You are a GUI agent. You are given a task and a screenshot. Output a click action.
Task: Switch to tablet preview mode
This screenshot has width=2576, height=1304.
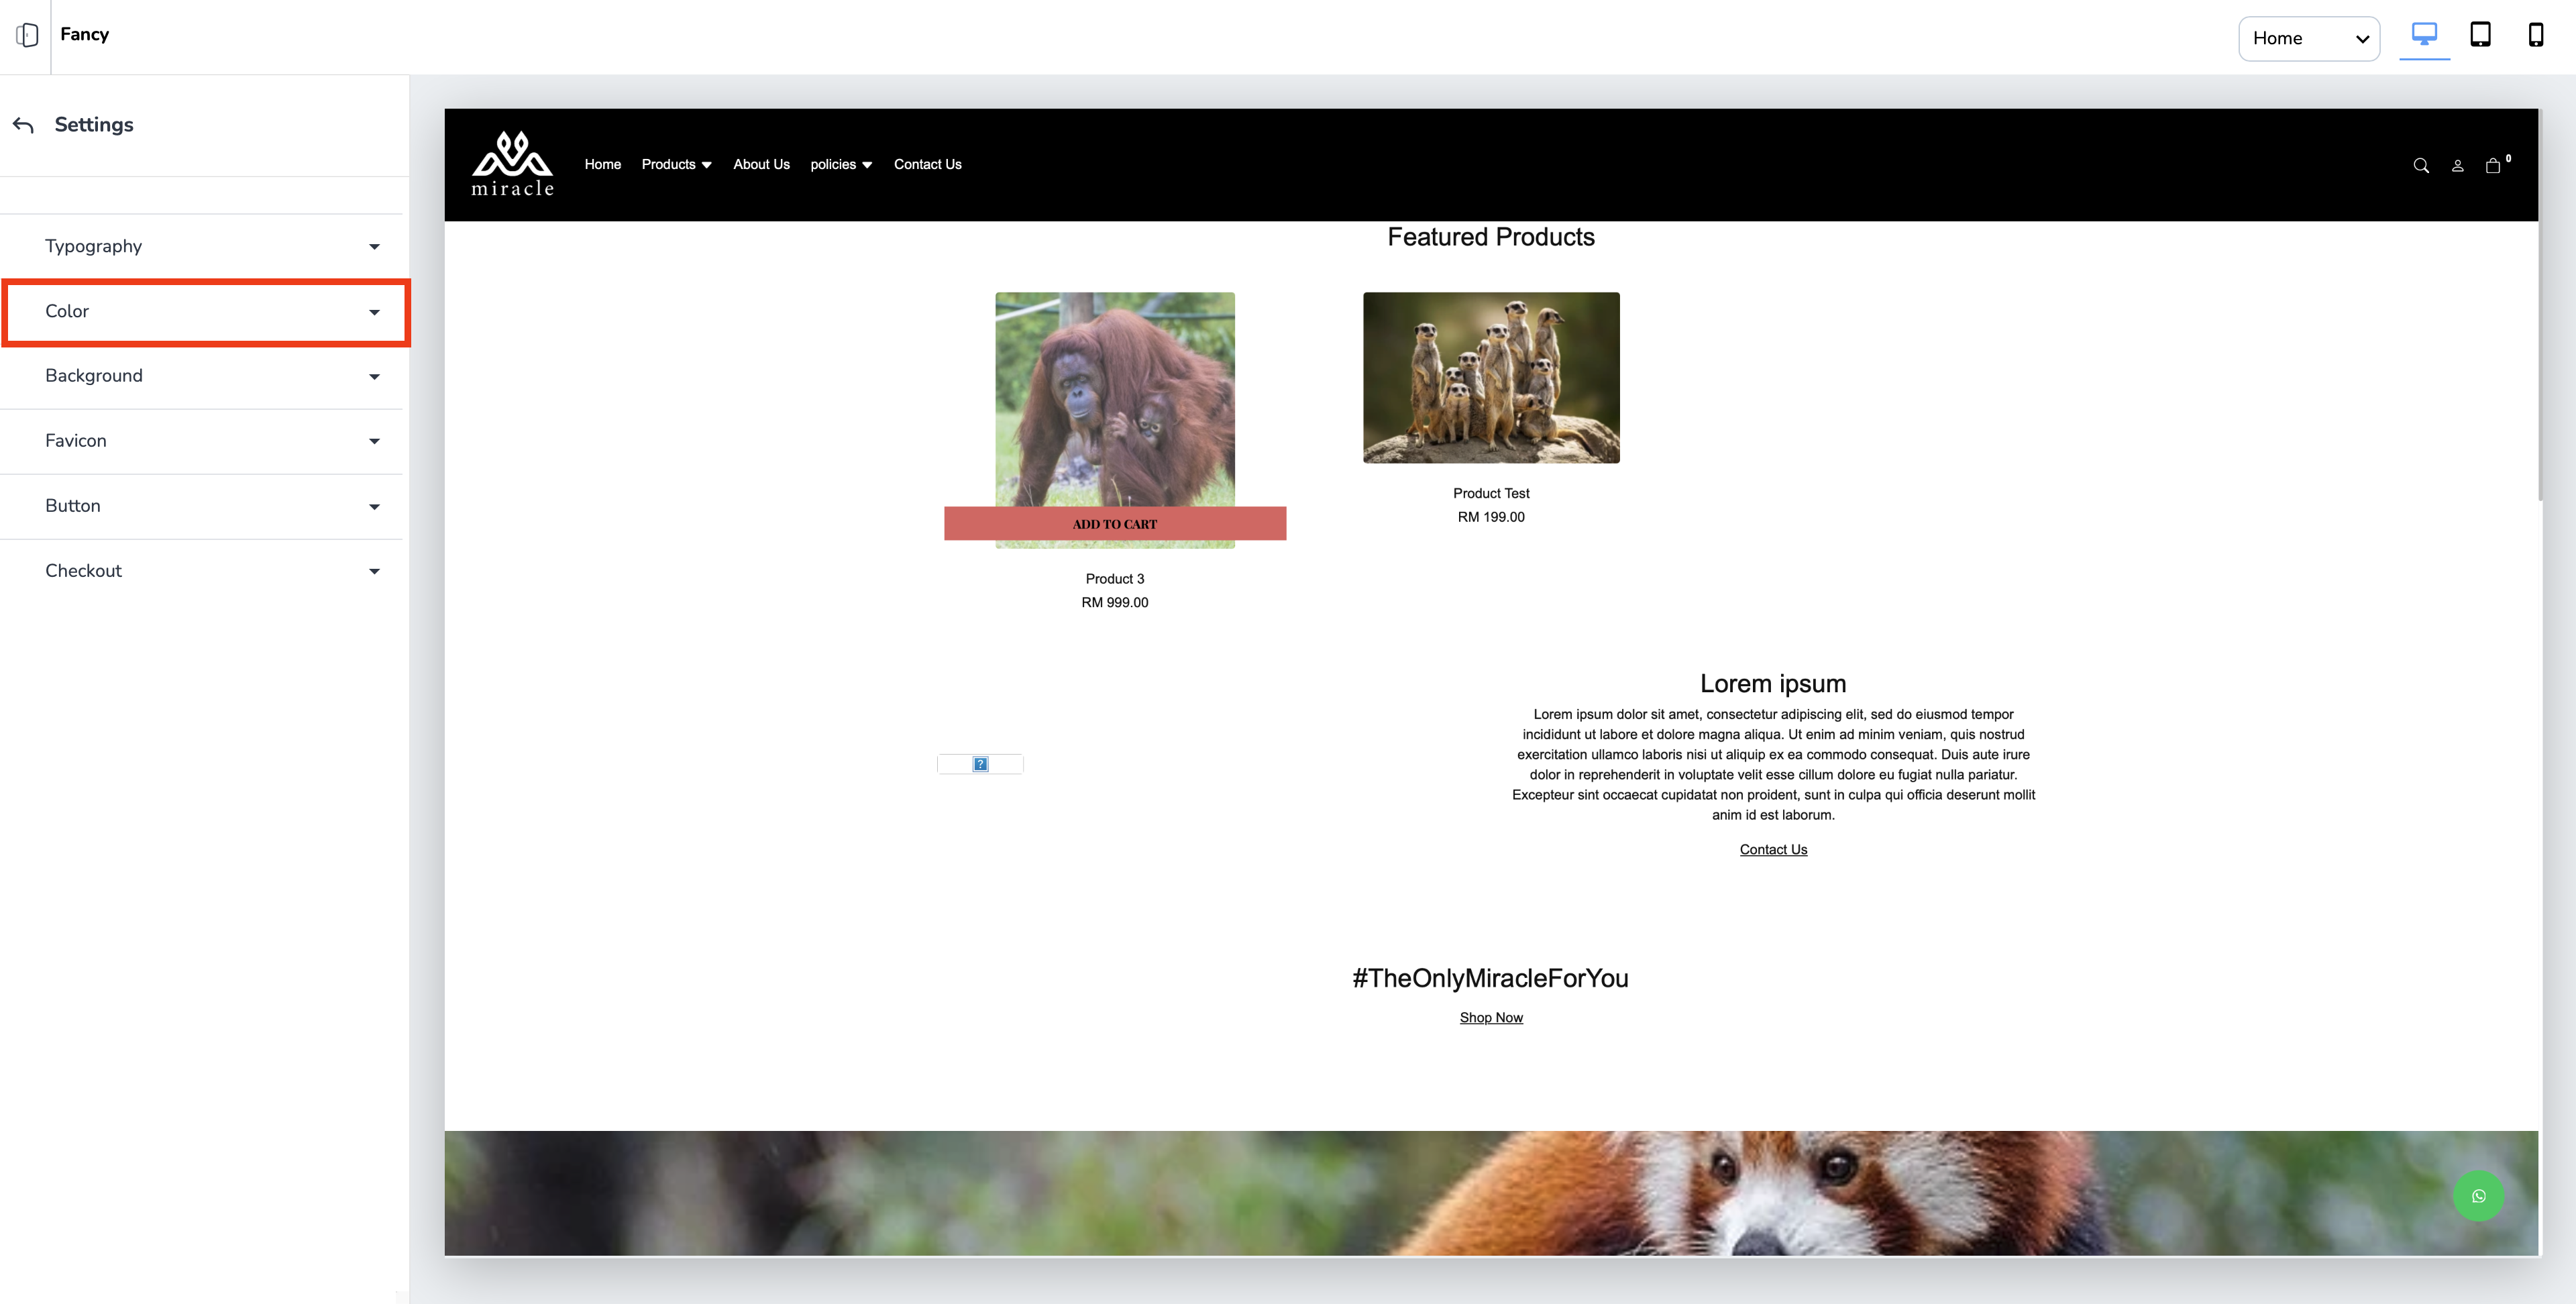(x=2480, y=35)
